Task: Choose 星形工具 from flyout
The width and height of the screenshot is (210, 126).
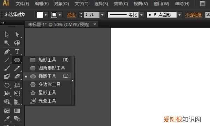Action: (47, 93)
